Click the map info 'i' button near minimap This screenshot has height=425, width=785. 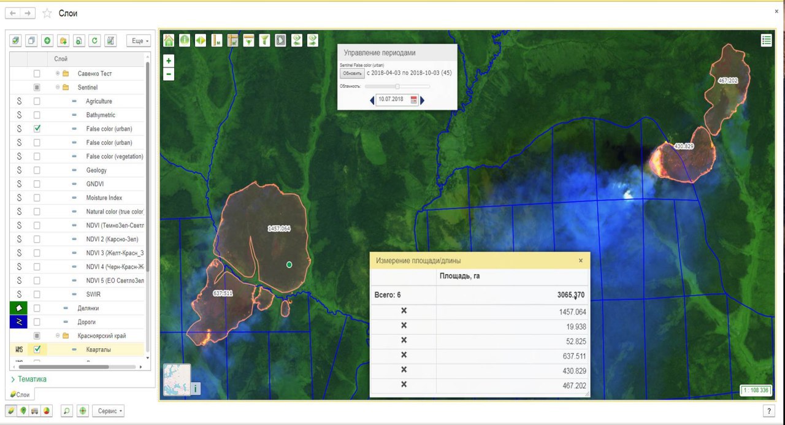coord(196,388)
